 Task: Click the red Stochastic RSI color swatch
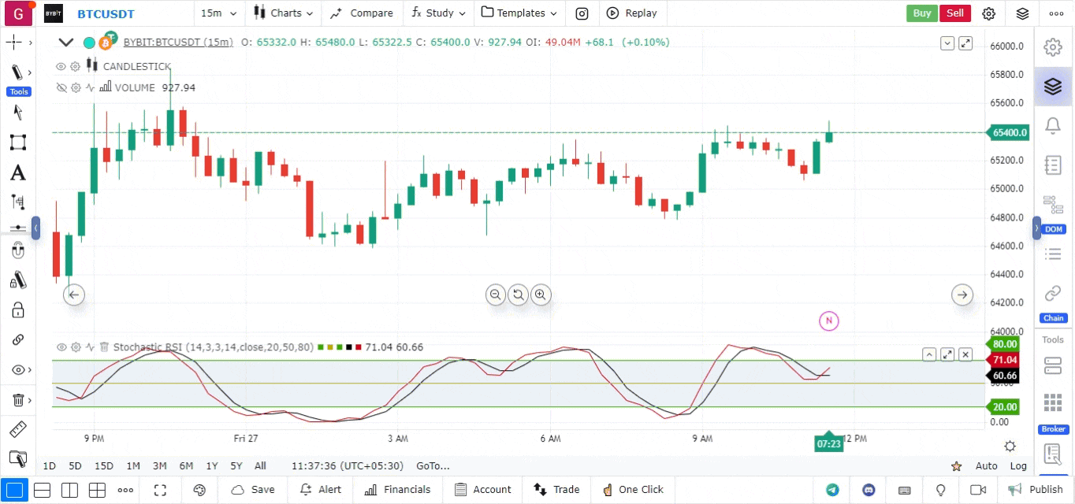pos(359,347)
